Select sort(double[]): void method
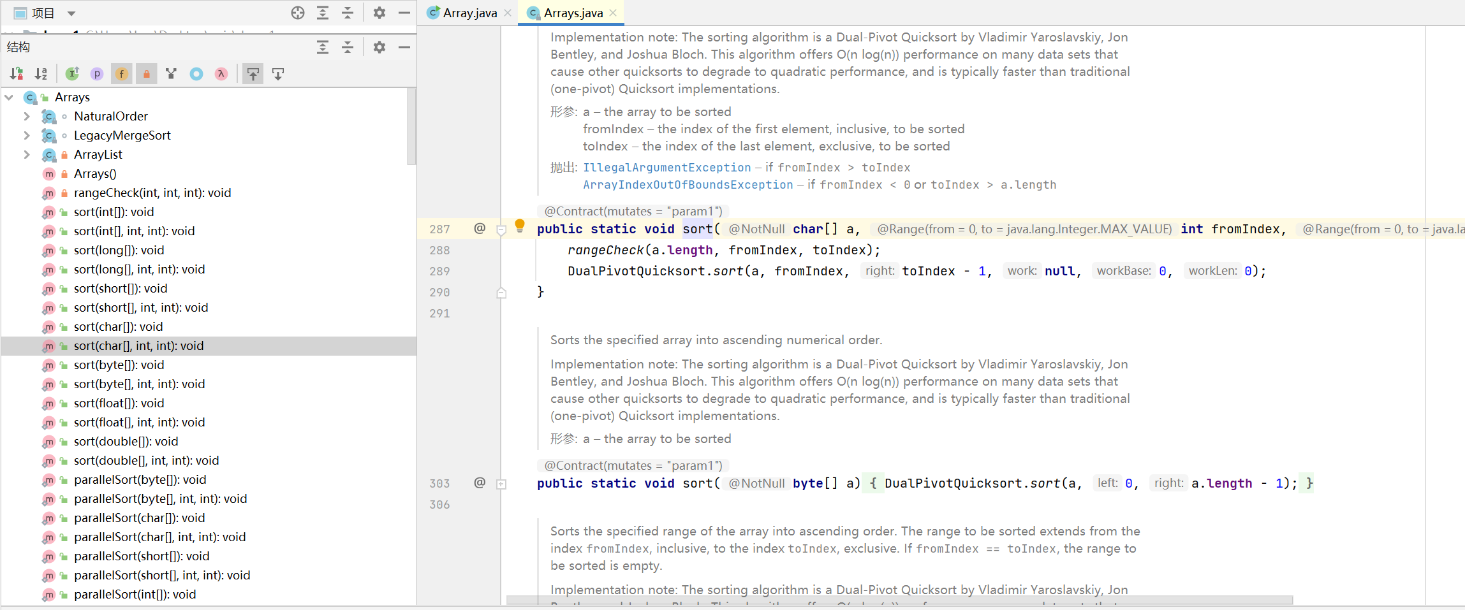 (x=126, y=442)
